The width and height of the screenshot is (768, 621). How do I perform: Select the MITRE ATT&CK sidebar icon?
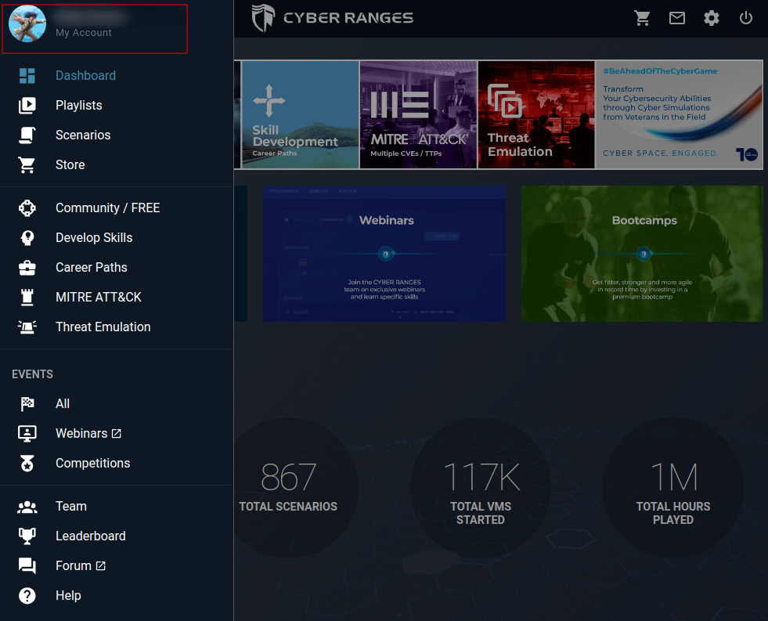point(27,297)
